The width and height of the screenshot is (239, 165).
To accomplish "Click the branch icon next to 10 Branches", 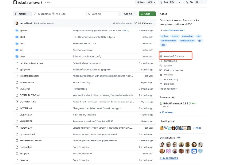I will point(35,14).
